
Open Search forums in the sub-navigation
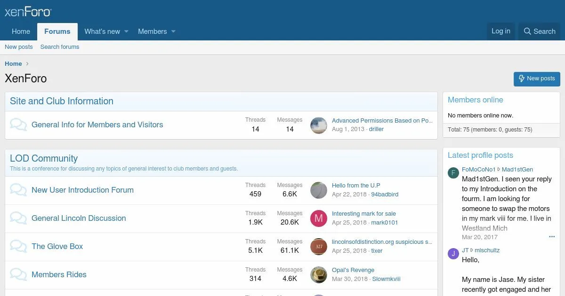click(x=60, y=47)
